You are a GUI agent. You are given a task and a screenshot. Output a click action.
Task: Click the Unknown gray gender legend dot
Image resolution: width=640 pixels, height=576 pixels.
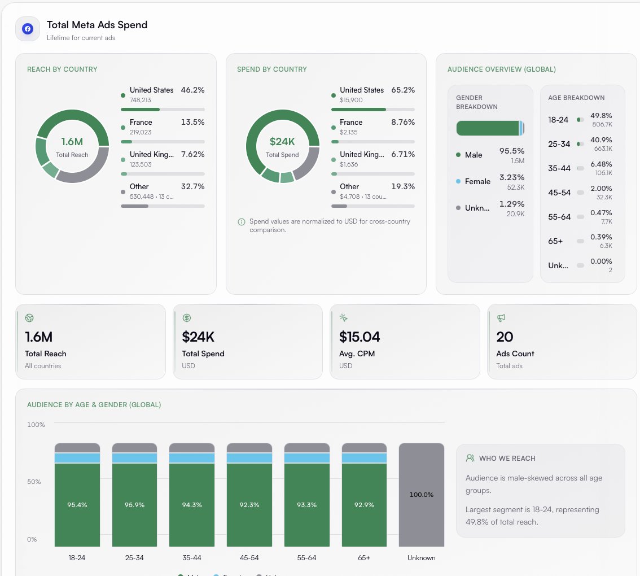tap(458, 208)
